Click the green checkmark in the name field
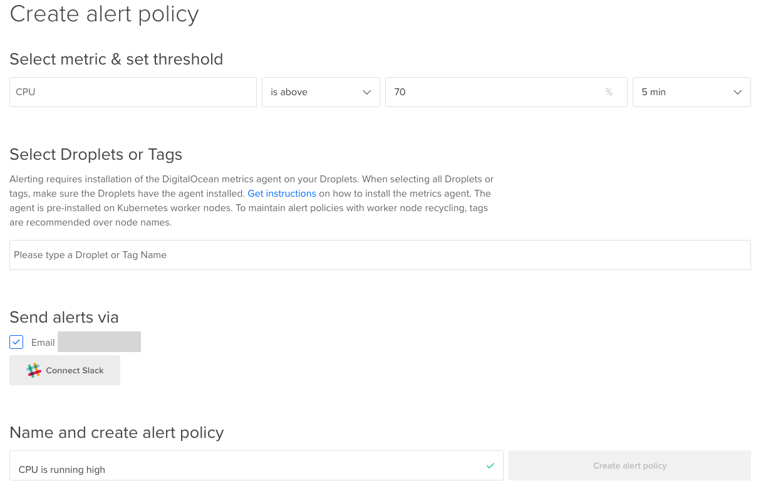The image size is (768, 493). coord(490,465)
